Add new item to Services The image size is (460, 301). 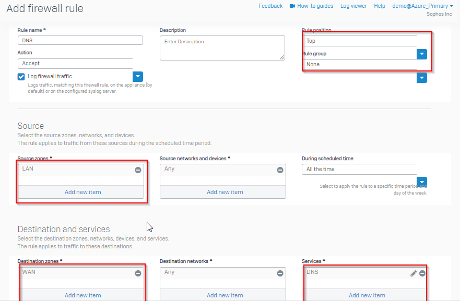tap(367, 295)
